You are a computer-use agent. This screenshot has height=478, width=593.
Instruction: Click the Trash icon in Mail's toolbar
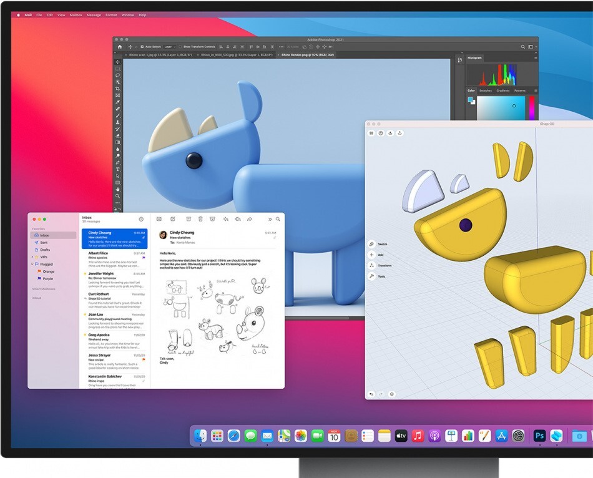click(200, 219)
